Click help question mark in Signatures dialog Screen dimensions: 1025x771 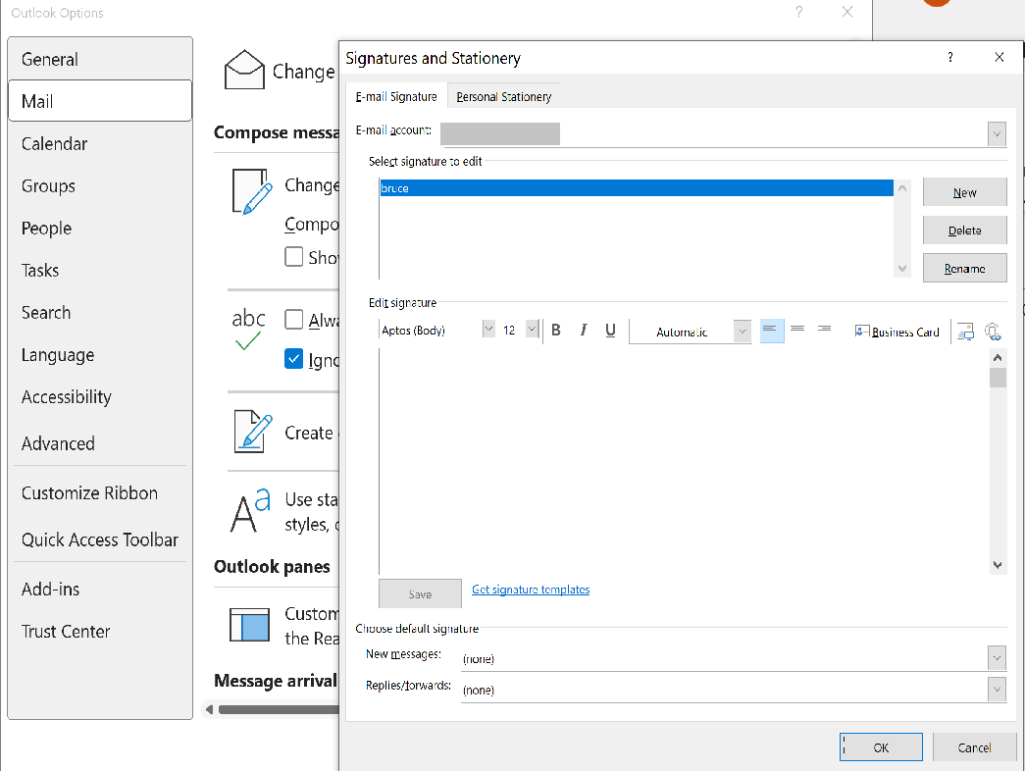(x=949, y=58)
